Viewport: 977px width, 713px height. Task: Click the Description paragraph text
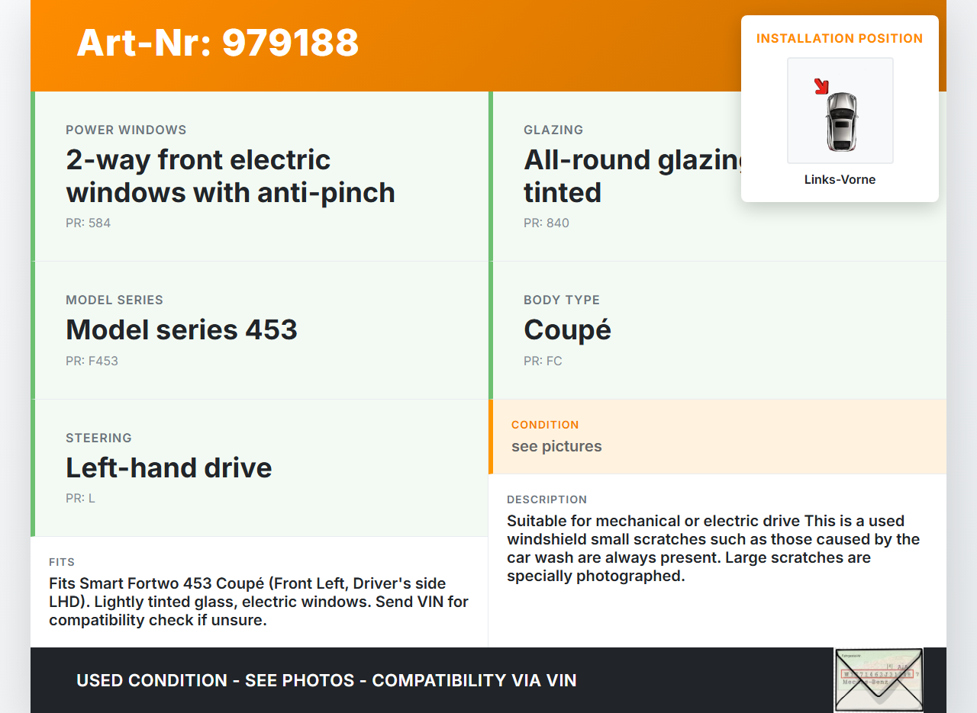coord(713,548)
